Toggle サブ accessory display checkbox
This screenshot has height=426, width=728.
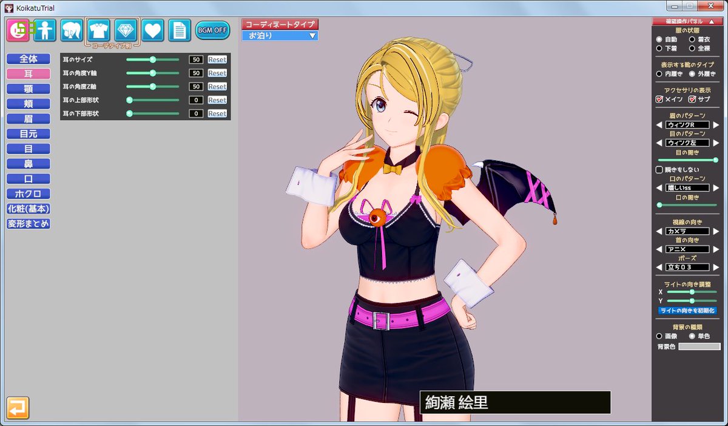click(x=692, y=99)
